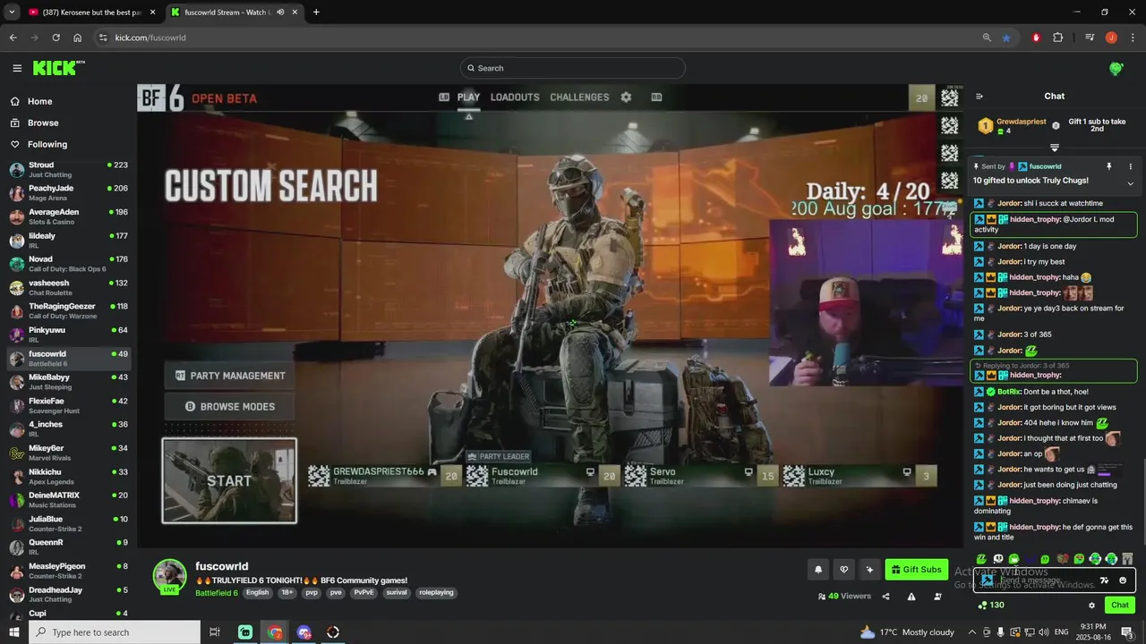Click the chat identity badge in message box
The image size is (1146, 644).
pos(987,580)
